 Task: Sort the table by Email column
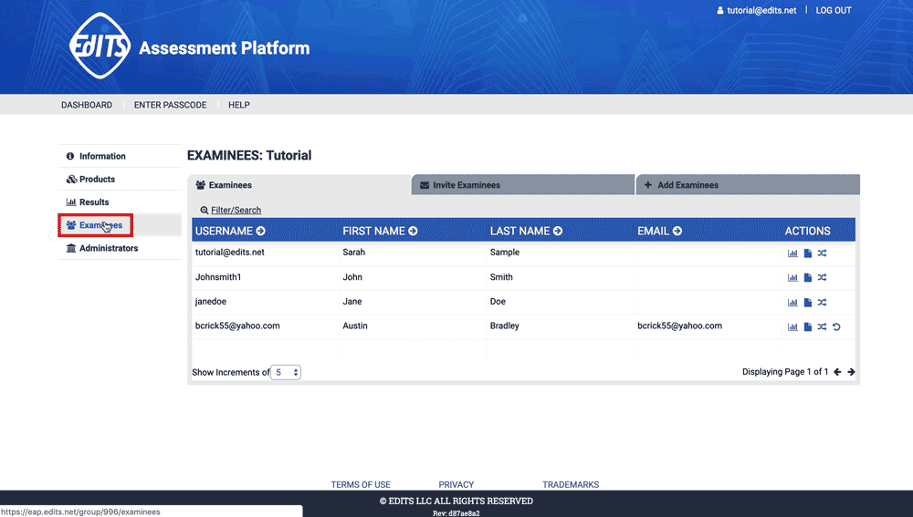click(677, 232)
